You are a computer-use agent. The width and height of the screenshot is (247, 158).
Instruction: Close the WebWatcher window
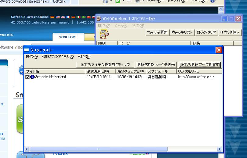pyautogui.click(x=238, y=19)
